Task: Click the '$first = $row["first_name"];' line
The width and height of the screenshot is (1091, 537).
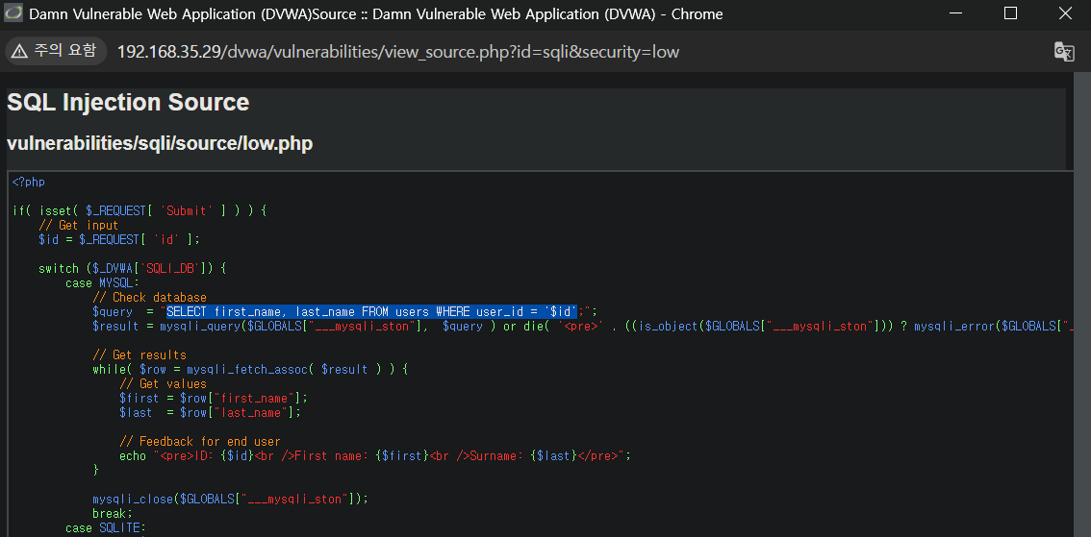Action: 213,398
